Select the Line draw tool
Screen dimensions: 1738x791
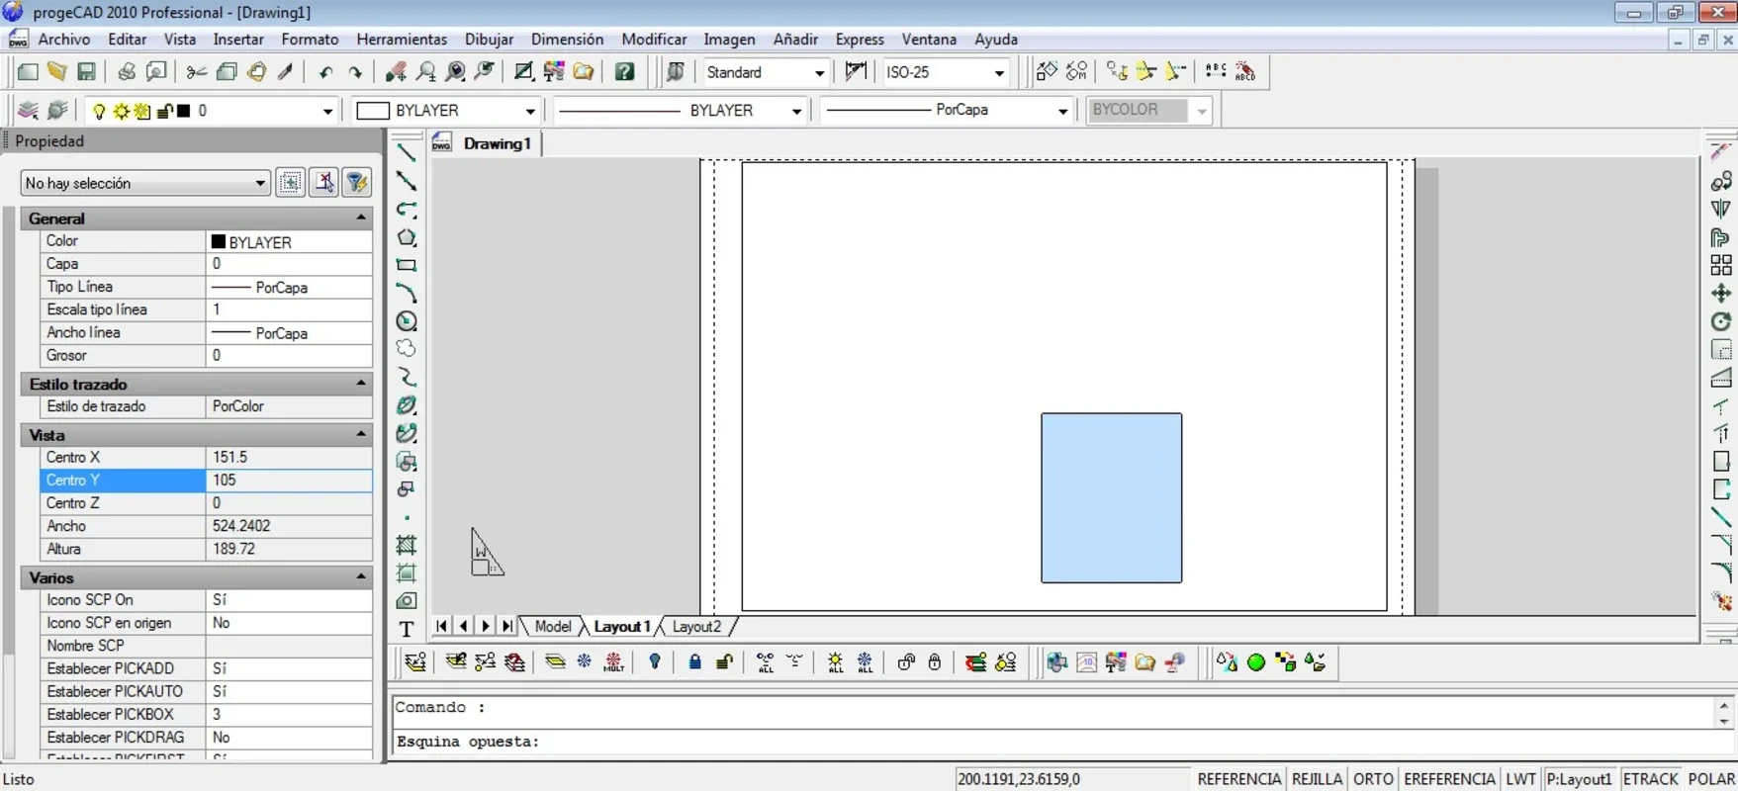[406, 153]
